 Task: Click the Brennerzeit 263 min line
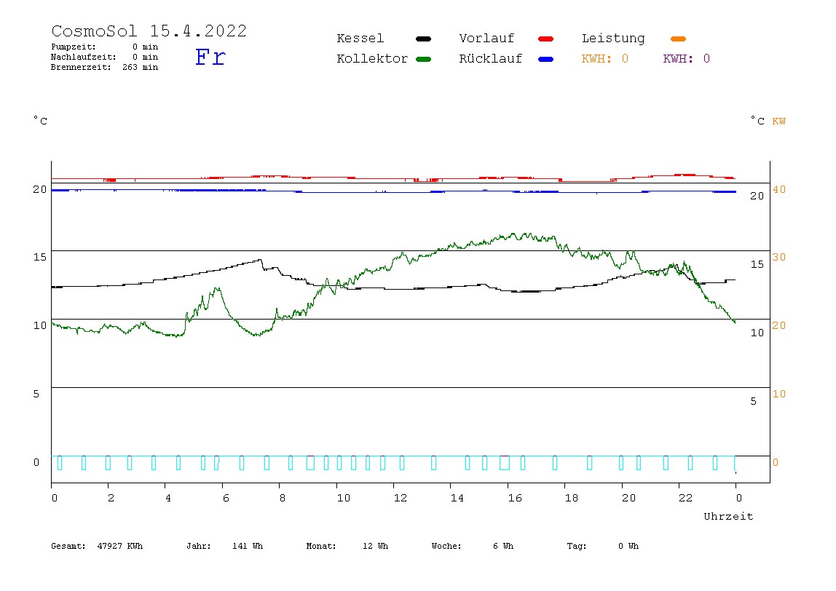(x=105, y=67)
